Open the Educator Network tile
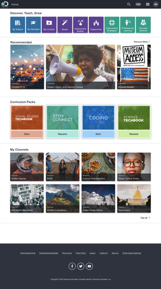The width and height of the screenshot is (161, 289). pos(143,25)
